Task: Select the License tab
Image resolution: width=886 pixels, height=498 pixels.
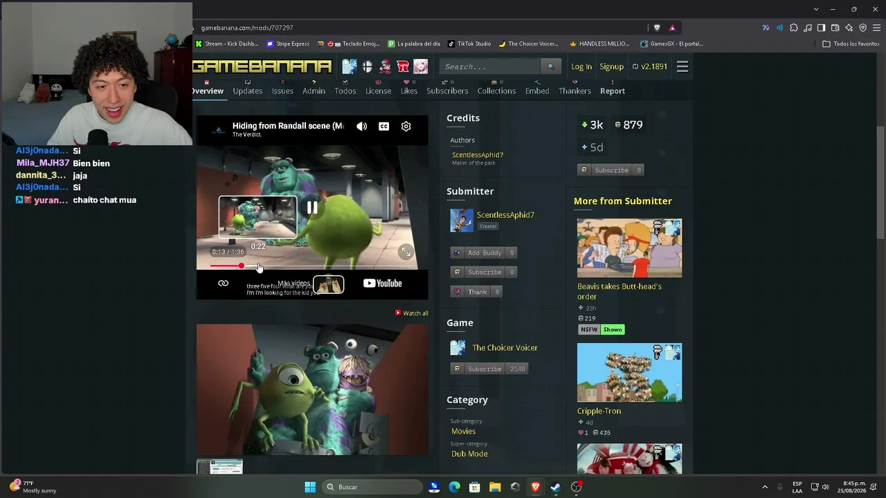Action: [379, 91]
